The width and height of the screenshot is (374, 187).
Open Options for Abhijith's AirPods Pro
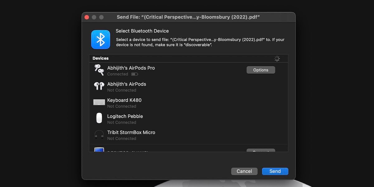click(x=261, y=70)
